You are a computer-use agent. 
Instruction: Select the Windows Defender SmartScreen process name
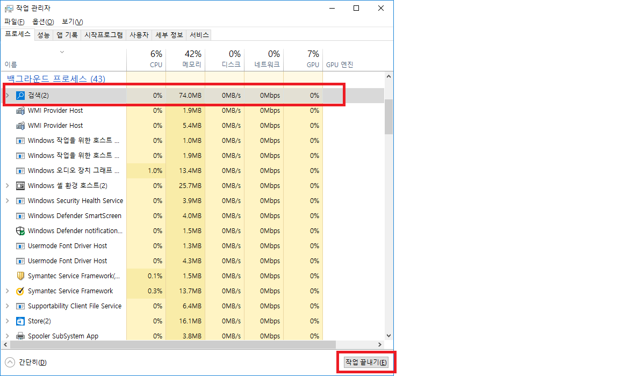pyautogui.click(x=75, y=216)
